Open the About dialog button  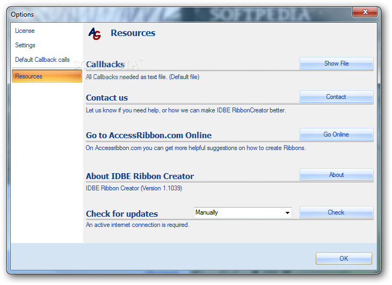(337, 175)
